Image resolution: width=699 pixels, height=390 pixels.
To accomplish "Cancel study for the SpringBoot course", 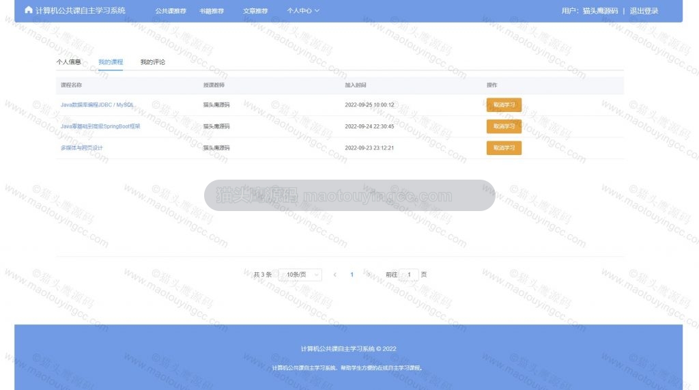I will pyautogui.click(x=504, y=126).
